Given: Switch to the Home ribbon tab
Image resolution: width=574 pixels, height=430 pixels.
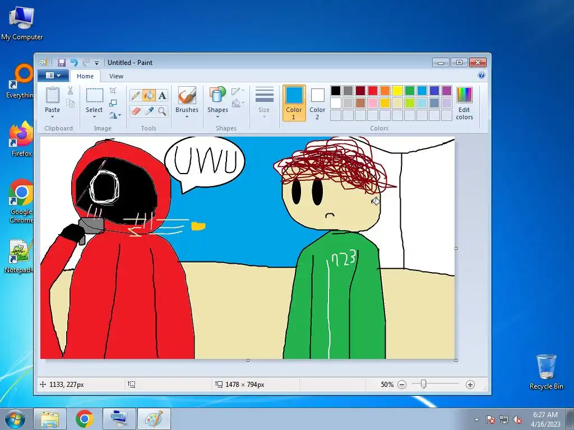Looking at the screenshot, I should click(x=85, y=76).
